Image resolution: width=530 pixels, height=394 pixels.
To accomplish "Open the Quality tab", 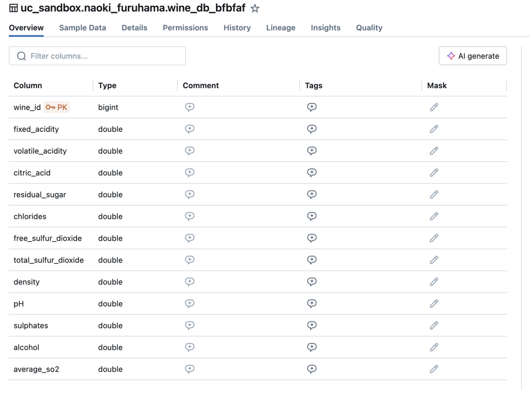I will (369, 28).
